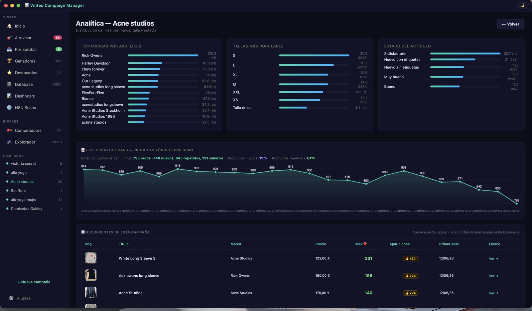Open the Ver link for White Long Sleeve S
The image size is (532, 311).
[493, 258]
